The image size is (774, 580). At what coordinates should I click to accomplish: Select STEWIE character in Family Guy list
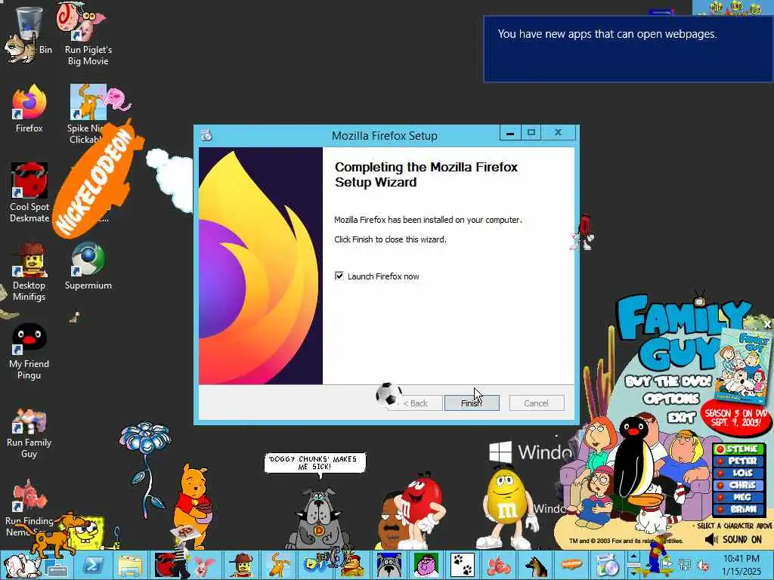tap(738, 449)
